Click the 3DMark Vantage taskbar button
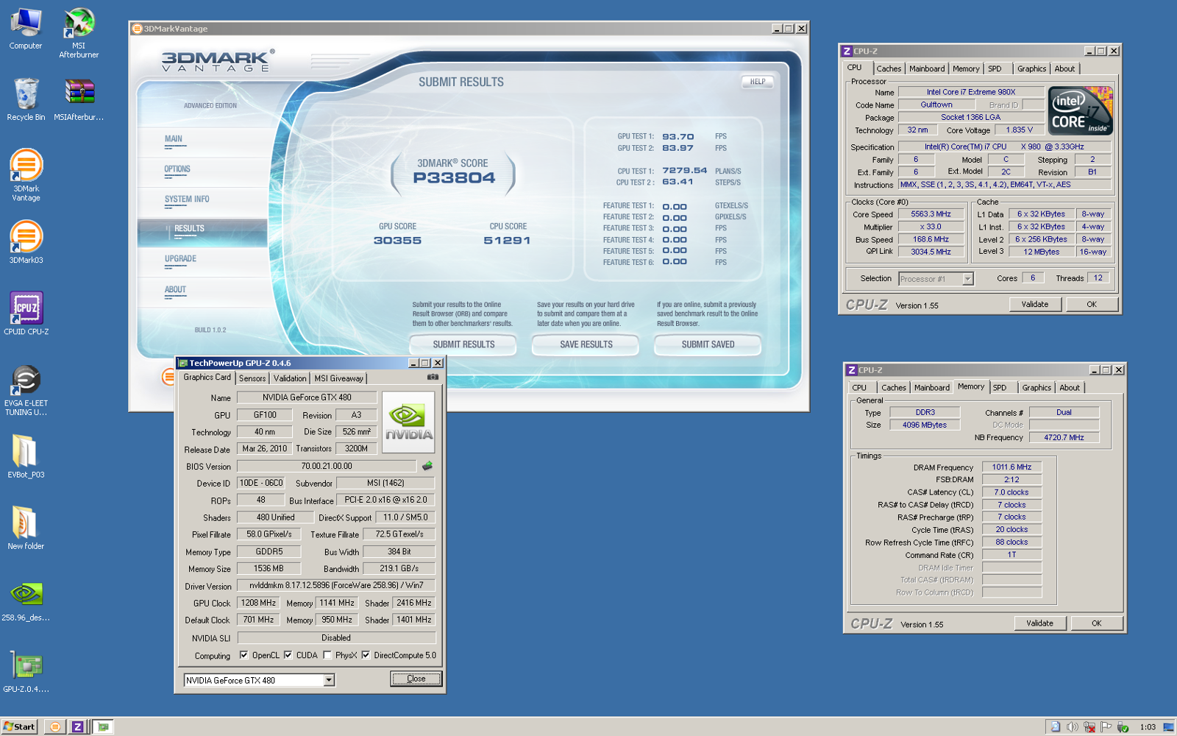This screenshot has width=1177, height=736. pos(54,726)
